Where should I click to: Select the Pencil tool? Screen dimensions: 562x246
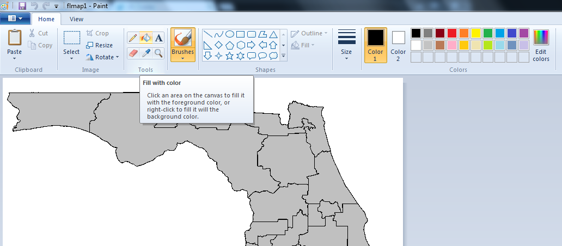tap(133, 37)
